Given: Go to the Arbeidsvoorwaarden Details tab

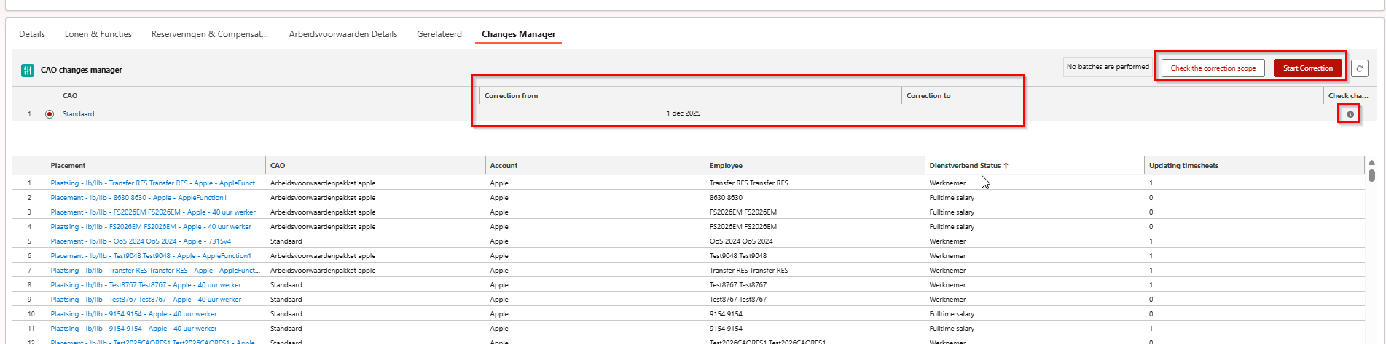Looking at the screenshot, I should tap(343, 34).
